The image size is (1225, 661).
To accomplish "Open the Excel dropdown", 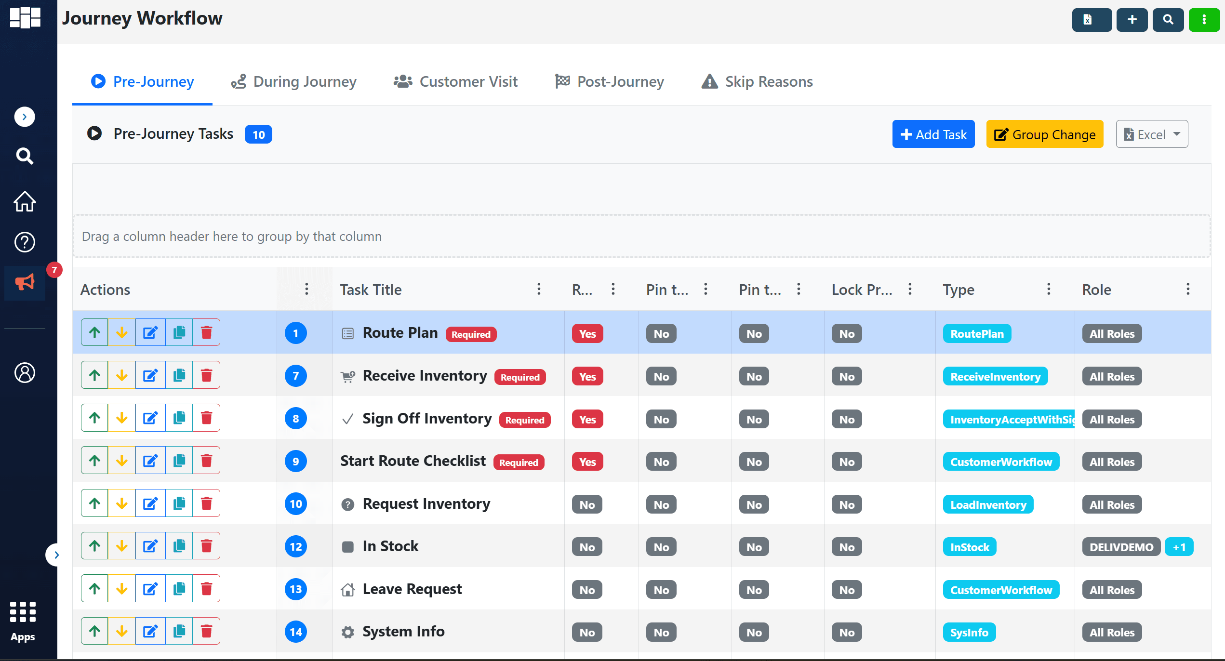I will (1152, 134).
